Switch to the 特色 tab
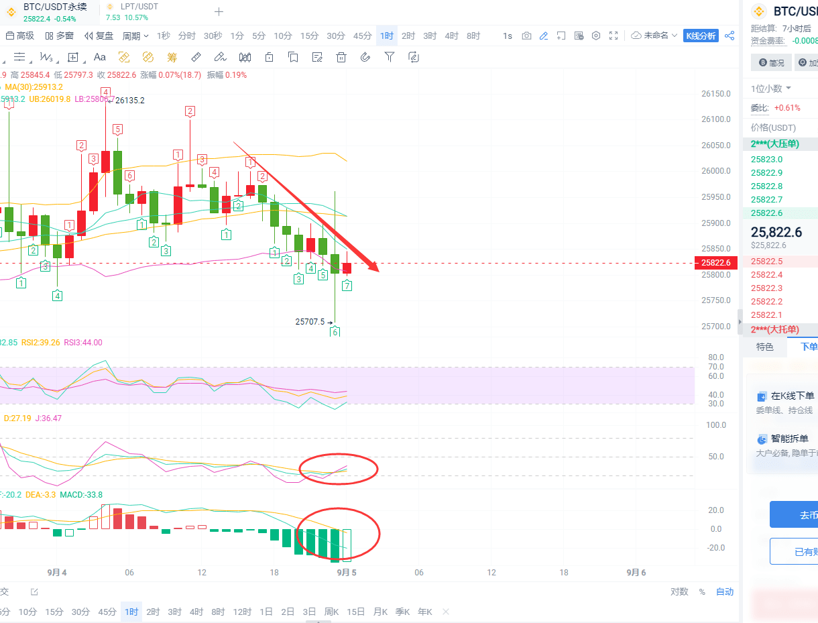The width and height of the screenshot is (818, 623). 765,347
